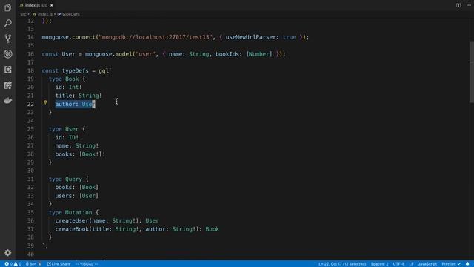
Task: Open Go to Line via Ln 22, Col 17
Action: click(x=342, y=264)
